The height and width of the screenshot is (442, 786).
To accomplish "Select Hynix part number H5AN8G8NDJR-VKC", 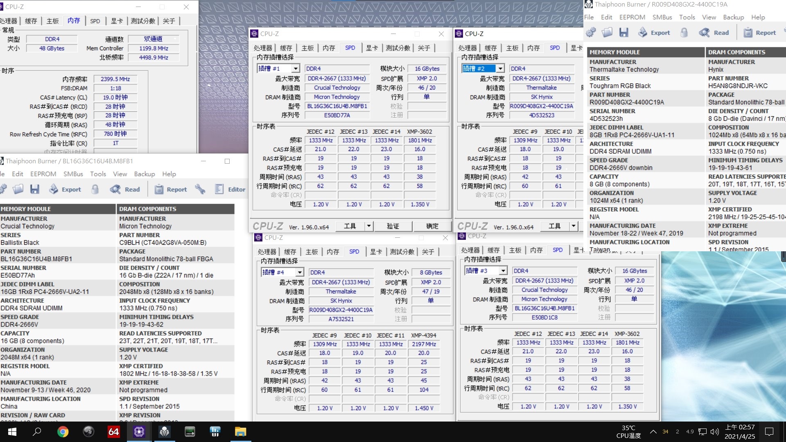I will 738,86.
